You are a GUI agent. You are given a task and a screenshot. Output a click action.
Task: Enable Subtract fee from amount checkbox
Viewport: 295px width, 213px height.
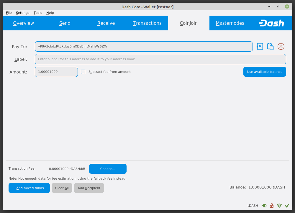point(83,72)
